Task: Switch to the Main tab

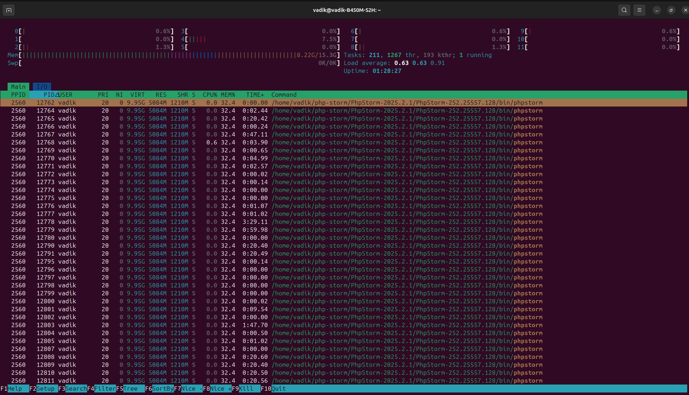Action: 18,87
